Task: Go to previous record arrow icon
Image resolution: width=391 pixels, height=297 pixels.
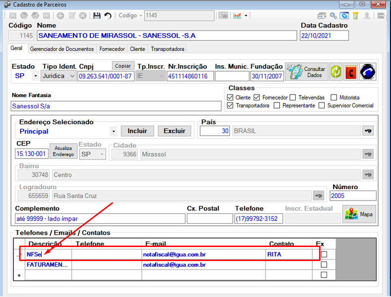Action: coord(24,16)
